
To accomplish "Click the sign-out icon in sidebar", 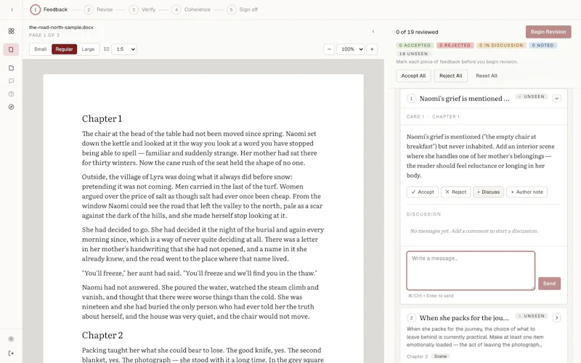I will (11, 353).
